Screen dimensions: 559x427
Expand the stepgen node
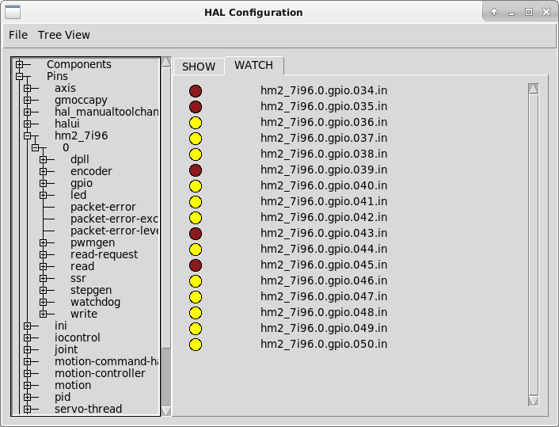tap(43, 291)
